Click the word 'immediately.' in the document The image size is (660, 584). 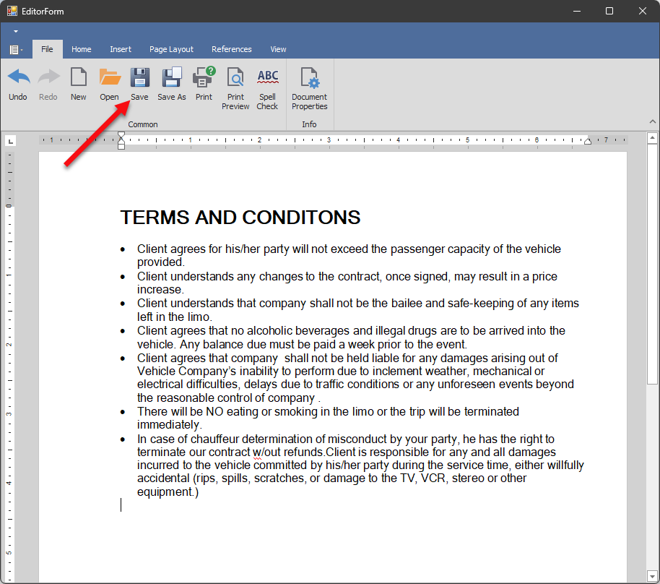170,425
